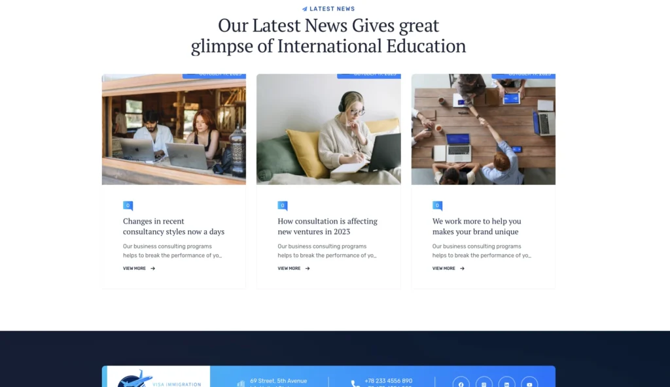Open "How consultation is affecting new ventures" headline
Viewport: 670px width, 387px height.
tap(327, 226)
